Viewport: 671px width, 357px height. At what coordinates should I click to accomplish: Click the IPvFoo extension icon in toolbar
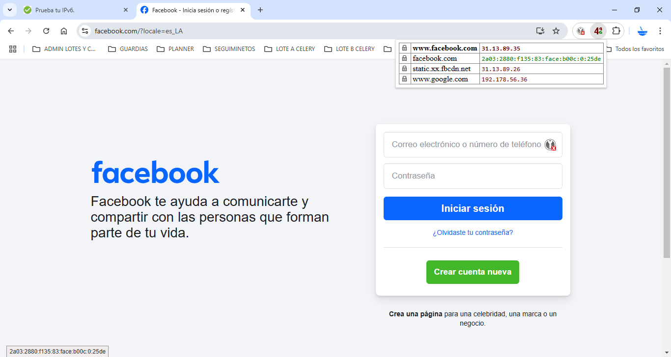(598, 31)
